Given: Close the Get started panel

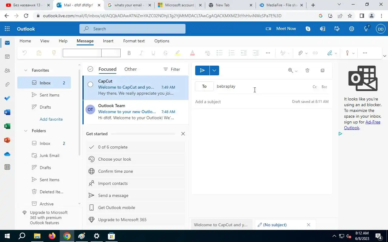Looking at the screenshot, I should tap(183, 134).
